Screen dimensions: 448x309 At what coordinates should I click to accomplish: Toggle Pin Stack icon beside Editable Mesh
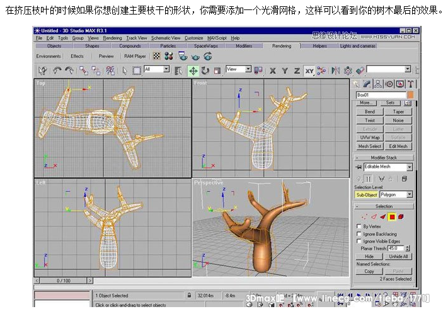(359, 167)
